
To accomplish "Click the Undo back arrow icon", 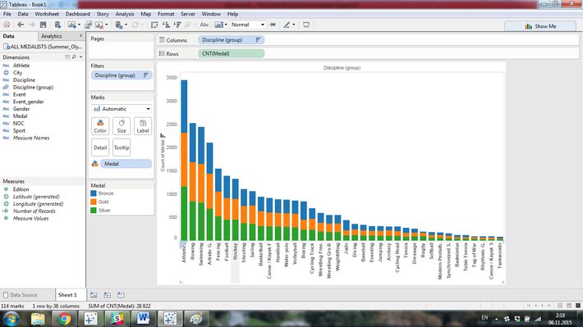I will point(21,25).
